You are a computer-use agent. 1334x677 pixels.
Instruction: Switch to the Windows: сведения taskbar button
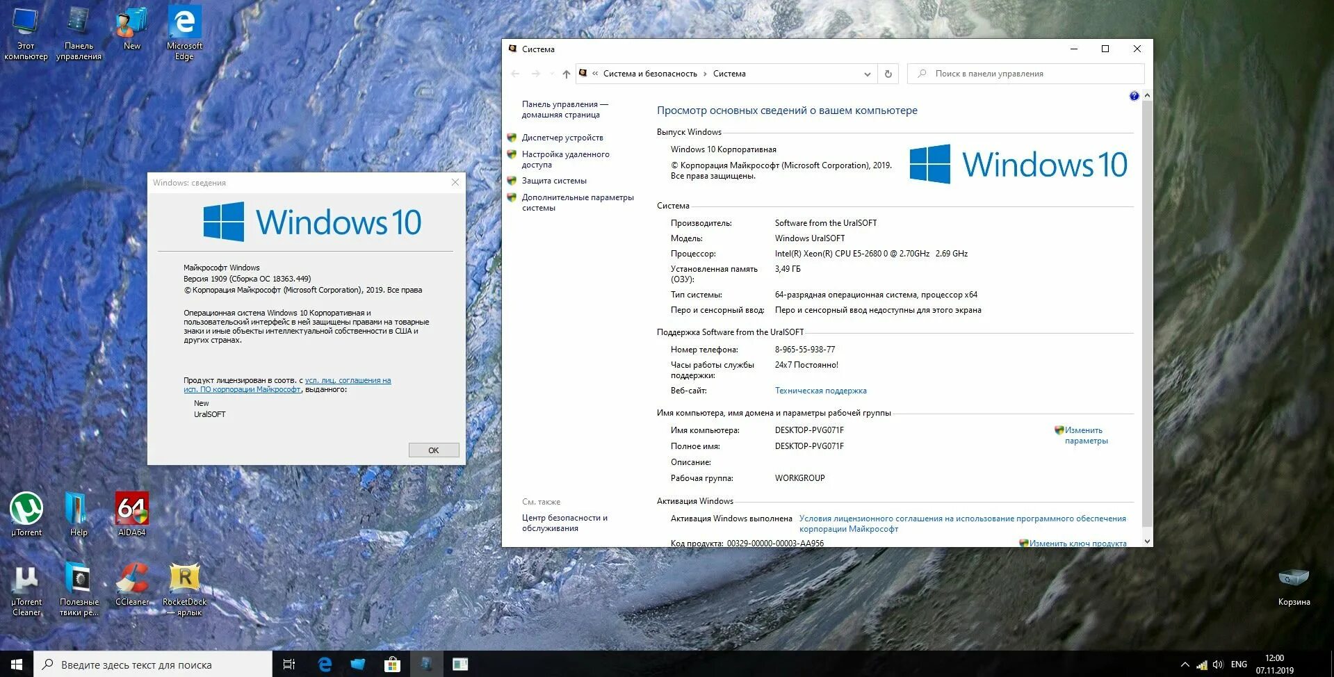(x=460, y=664)
